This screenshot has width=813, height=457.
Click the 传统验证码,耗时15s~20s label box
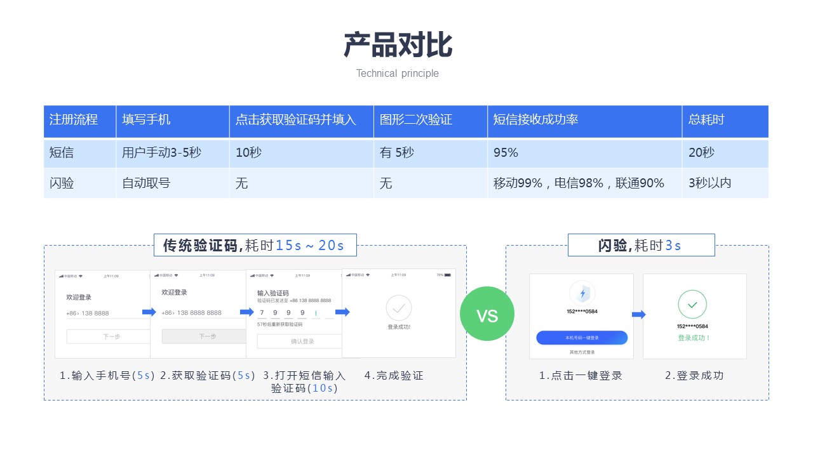click(x=255, y=245)
